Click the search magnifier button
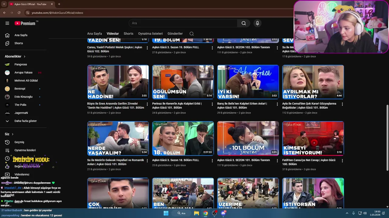Viewport: 389px width, 218px height. click(x=244, y=23)
